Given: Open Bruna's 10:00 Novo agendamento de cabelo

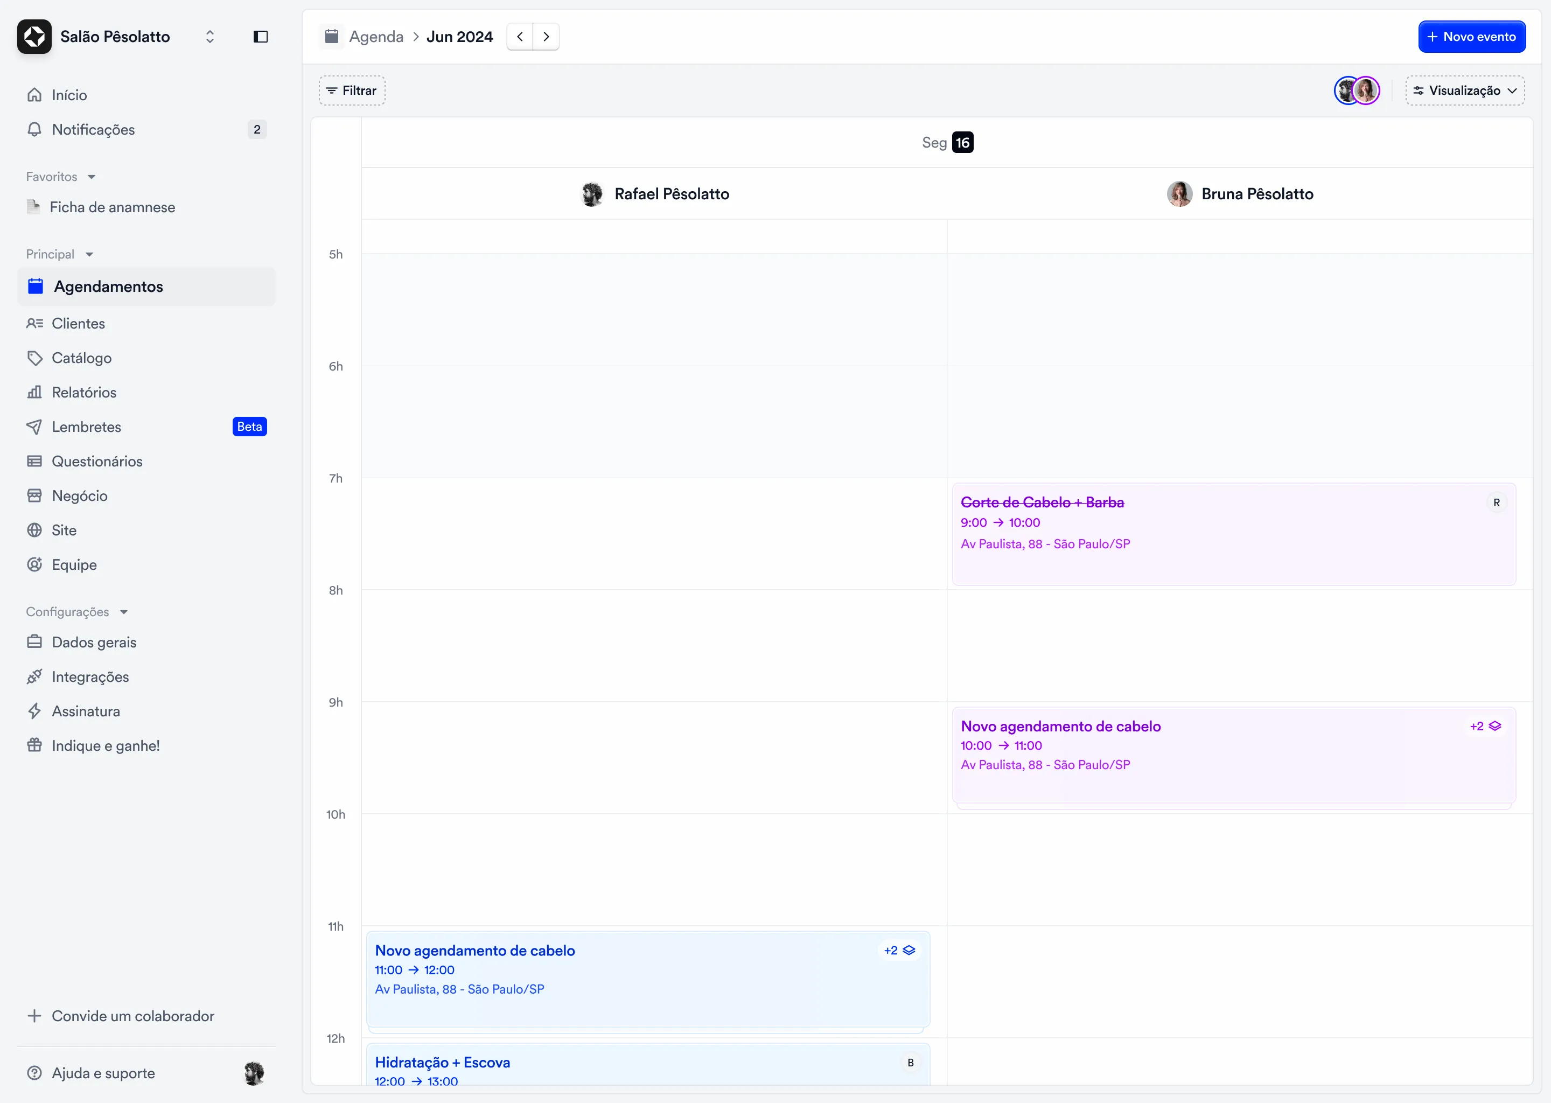Looking at the screenshot, I should (1233, 755).
